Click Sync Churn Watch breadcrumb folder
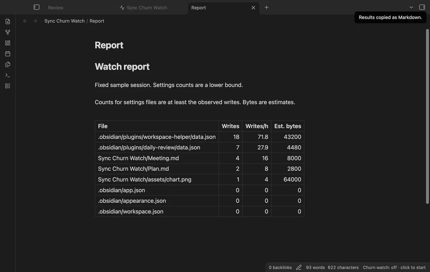This screenshot has width=430, height=272. (64, 21)
